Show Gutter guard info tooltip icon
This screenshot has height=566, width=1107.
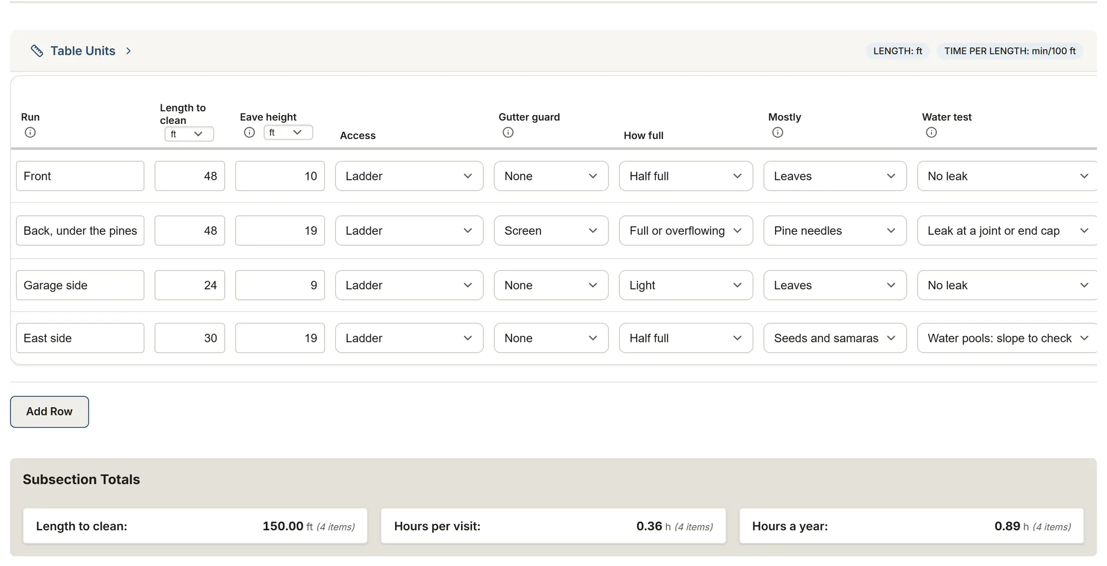[508, 132]
